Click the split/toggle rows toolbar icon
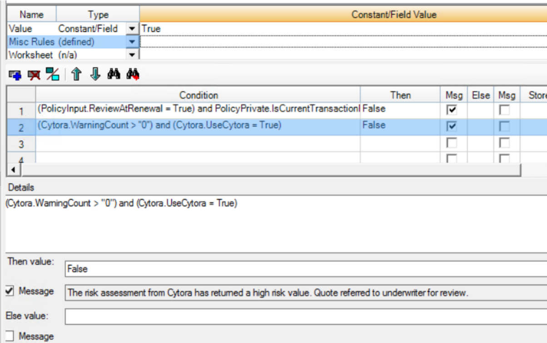Image resolution: width=547 pixels, height=343 pixels. (x=53, y=74)
